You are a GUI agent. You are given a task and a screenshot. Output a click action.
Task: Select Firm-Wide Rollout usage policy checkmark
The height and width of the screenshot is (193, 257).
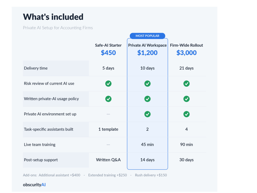(187, 99)
